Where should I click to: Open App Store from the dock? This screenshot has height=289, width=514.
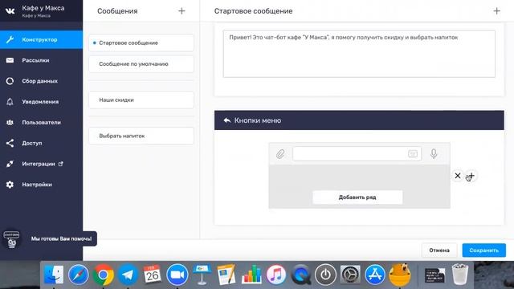pos(375,275)
